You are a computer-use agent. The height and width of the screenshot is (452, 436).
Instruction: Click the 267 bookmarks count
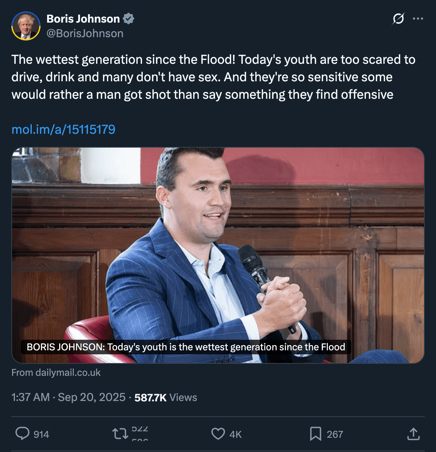[x=335, y=435]
